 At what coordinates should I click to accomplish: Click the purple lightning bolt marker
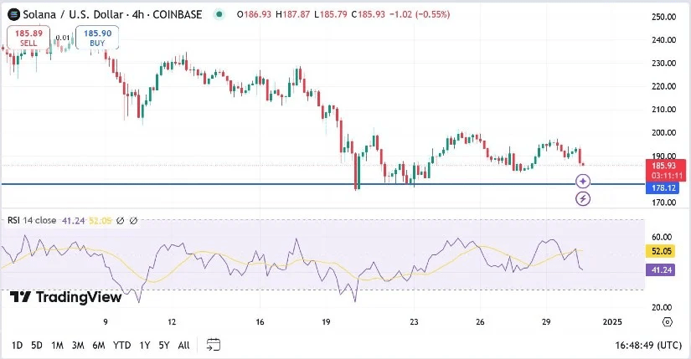(x=583, y=198)
